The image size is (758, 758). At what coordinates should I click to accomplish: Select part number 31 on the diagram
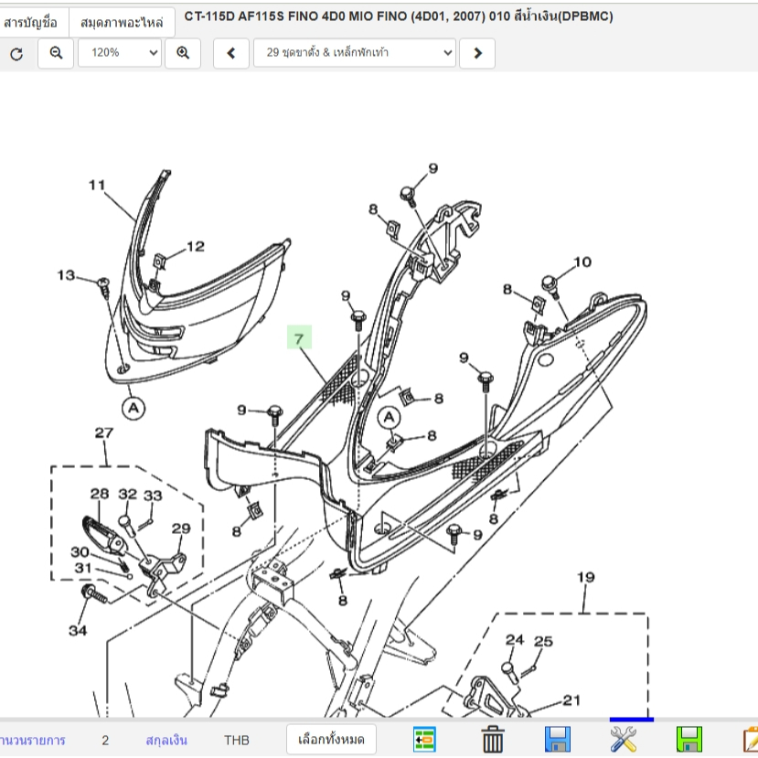point(83,568)
